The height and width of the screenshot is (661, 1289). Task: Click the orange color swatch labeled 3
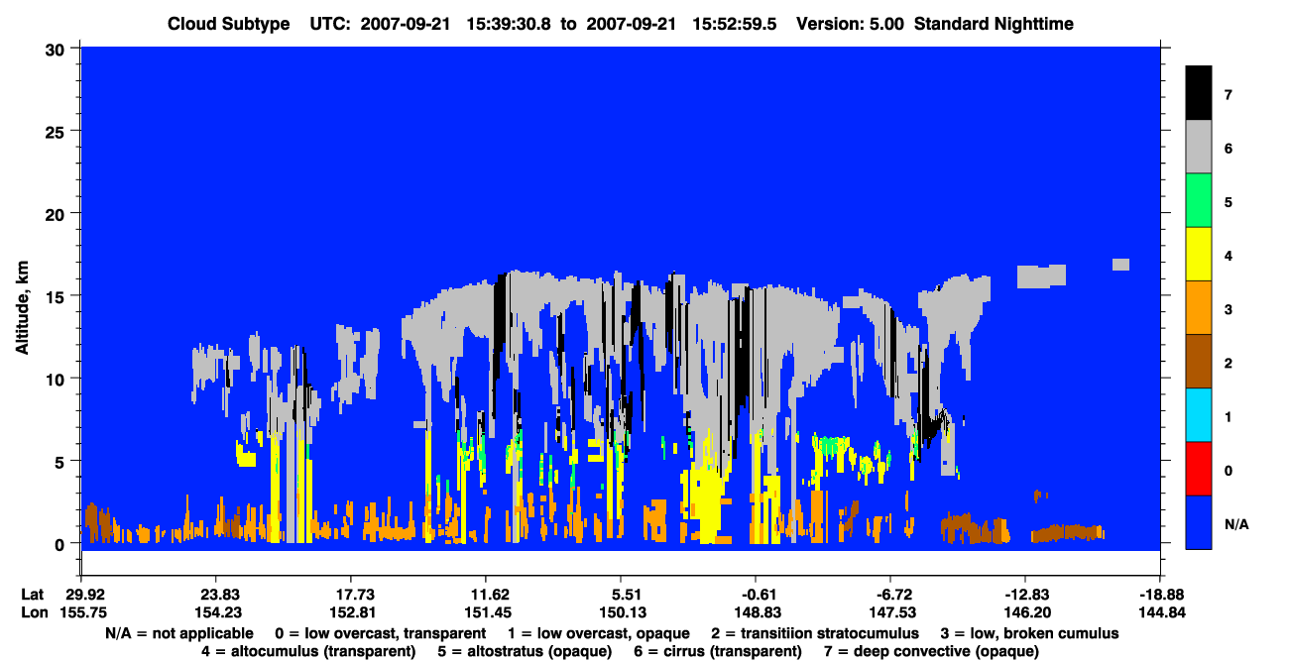point(1199,308)
